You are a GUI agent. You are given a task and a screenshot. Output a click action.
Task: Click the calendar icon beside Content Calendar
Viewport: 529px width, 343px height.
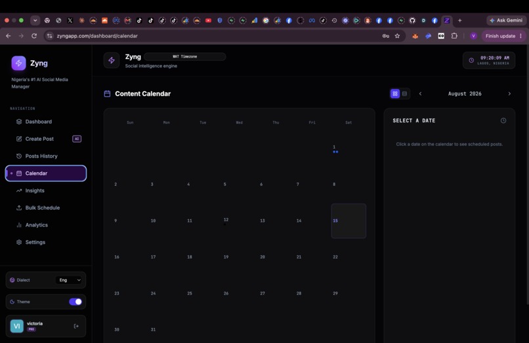107,94
